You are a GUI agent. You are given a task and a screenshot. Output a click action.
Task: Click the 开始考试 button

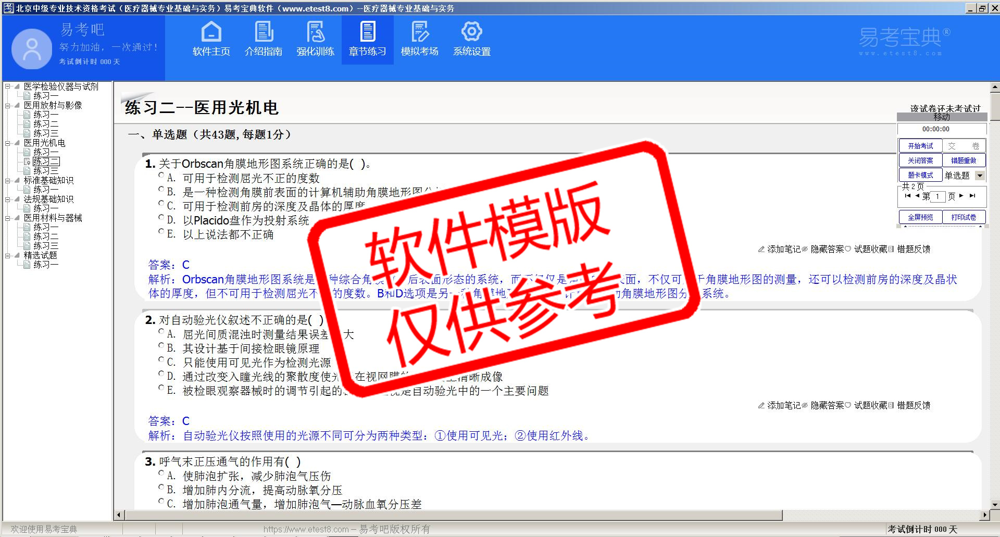point(920,146)
